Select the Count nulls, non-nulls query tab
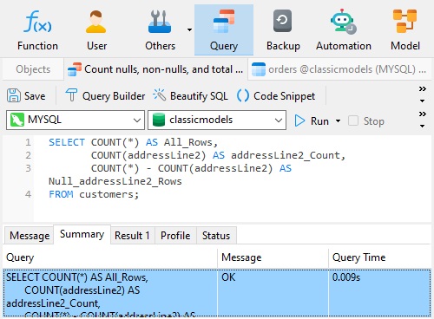434x319 pixels. click(x=155, y=69)
